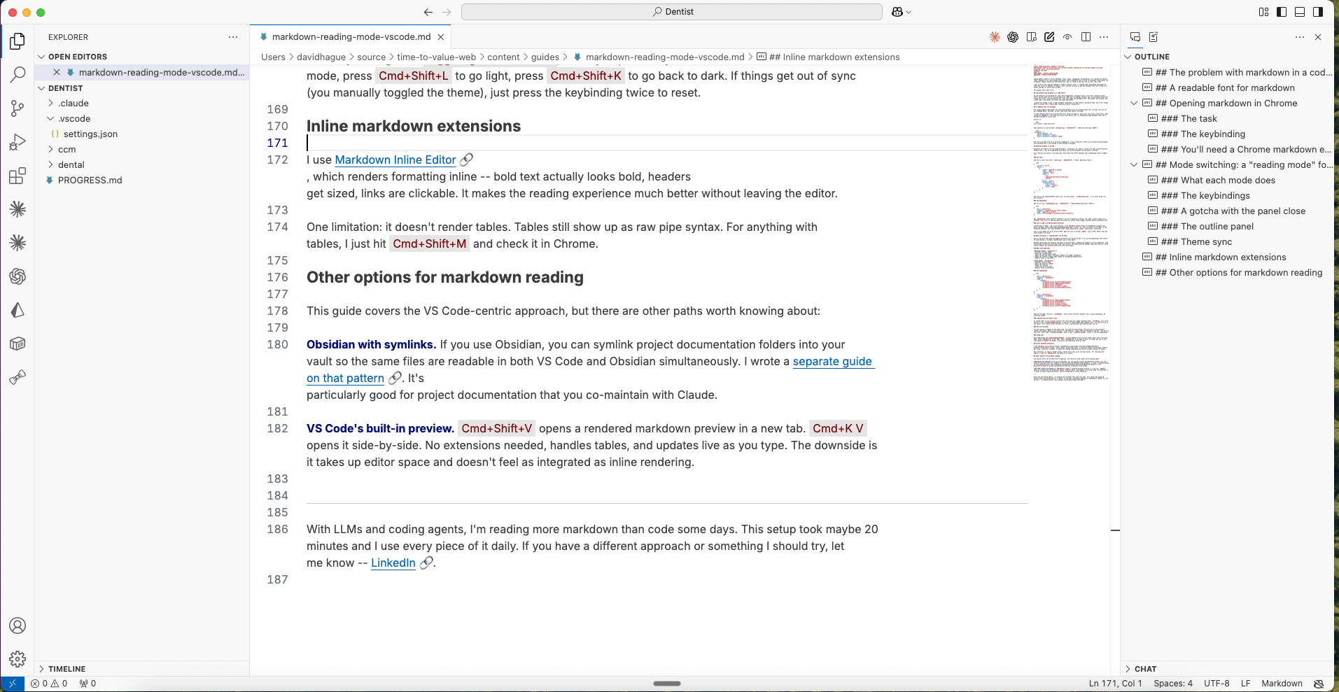Open the ChatGPT icon in the editor toolbar
This screenshot has height=692, width=1339.
tap(1012, 36)
